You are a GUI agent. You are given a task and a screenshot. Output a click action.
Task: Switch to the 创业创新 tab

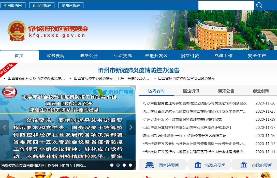click(261, 91)
